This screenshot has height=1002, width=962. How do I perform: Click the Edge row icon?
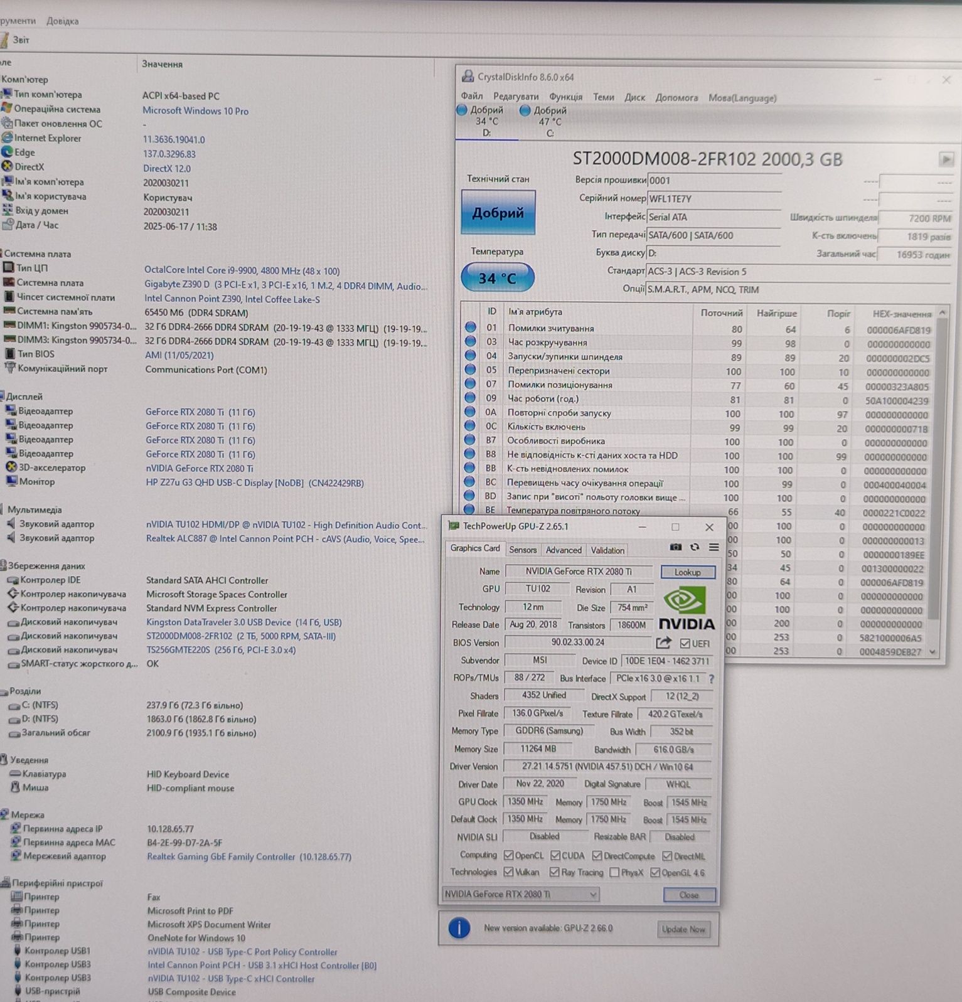[7, 152]
